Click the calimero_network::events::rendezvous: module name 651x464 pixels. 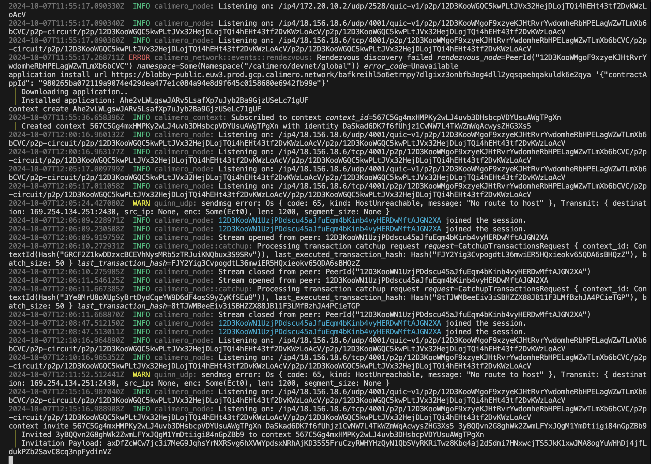point(233,58)
